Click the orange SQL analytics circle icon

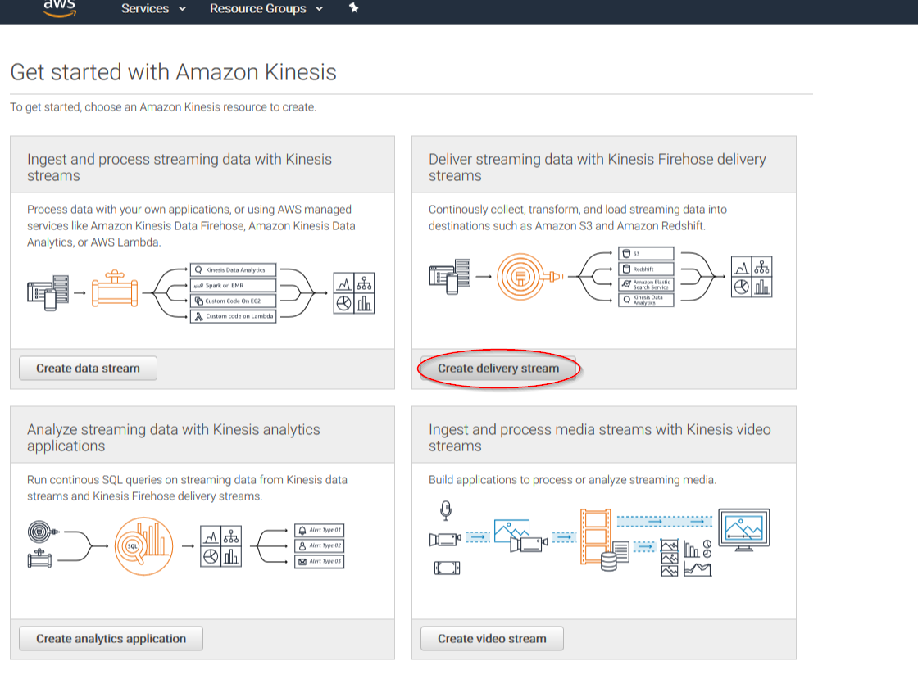tap(144, 545)
